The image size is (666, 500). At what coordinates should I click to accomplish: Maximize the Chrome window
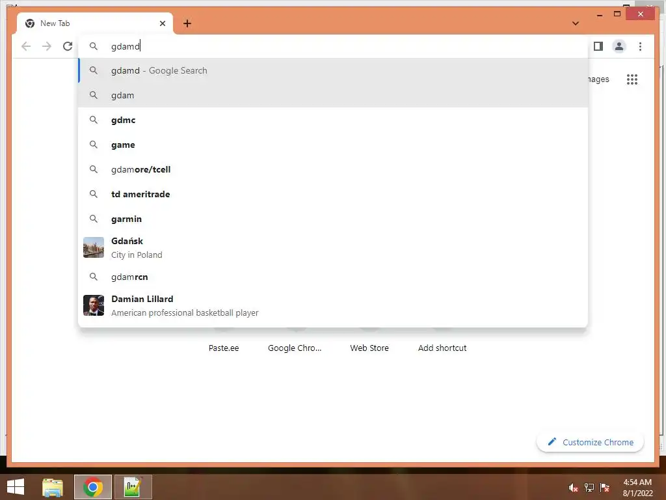[x=617, y=14]
